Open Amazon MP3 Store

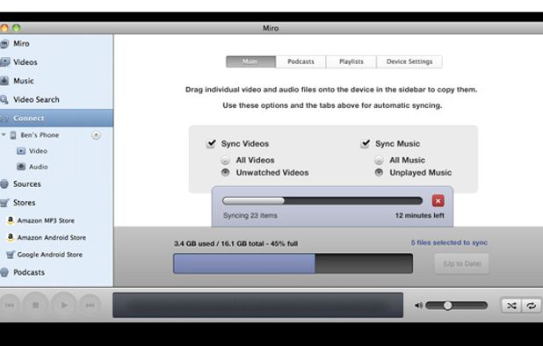click(46, 220)
